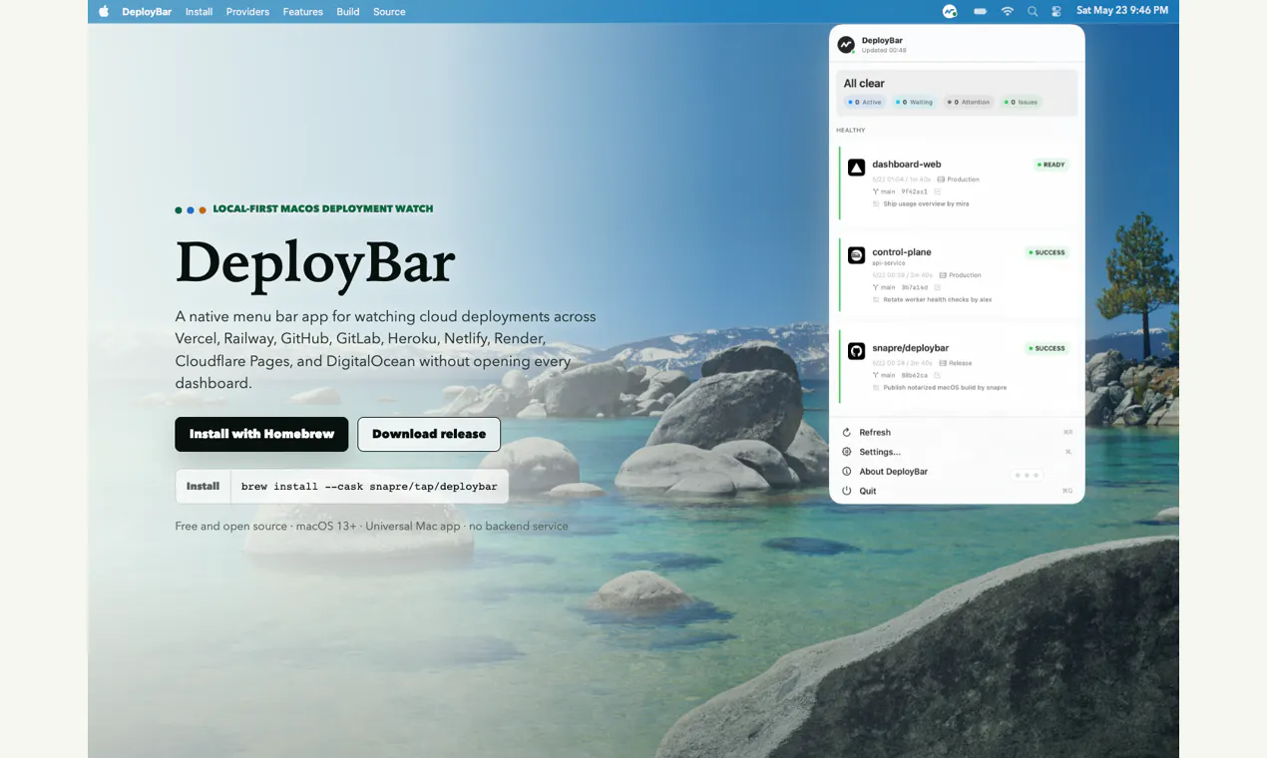
Task: Click the DeployBar logo in panel header
Action: (x=846, y=45)
